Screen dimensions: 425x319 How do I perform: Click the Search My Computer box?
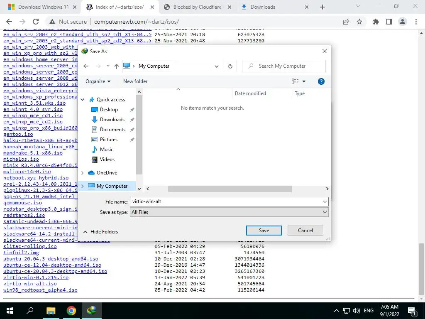pyautogui.click(x=284, y=66)
